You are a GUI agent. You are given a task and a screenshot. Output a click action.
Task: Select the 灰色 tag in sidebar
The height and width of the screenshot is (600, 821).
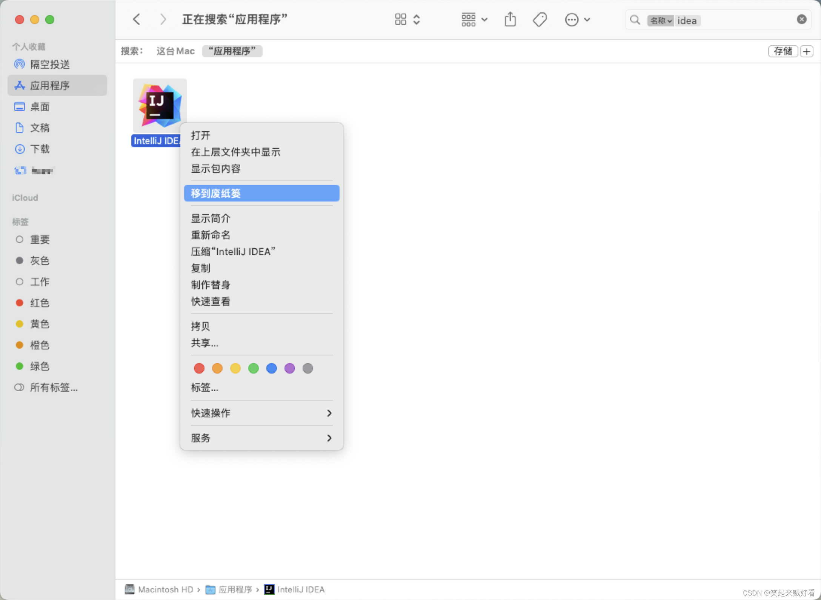tap(57, 261)
